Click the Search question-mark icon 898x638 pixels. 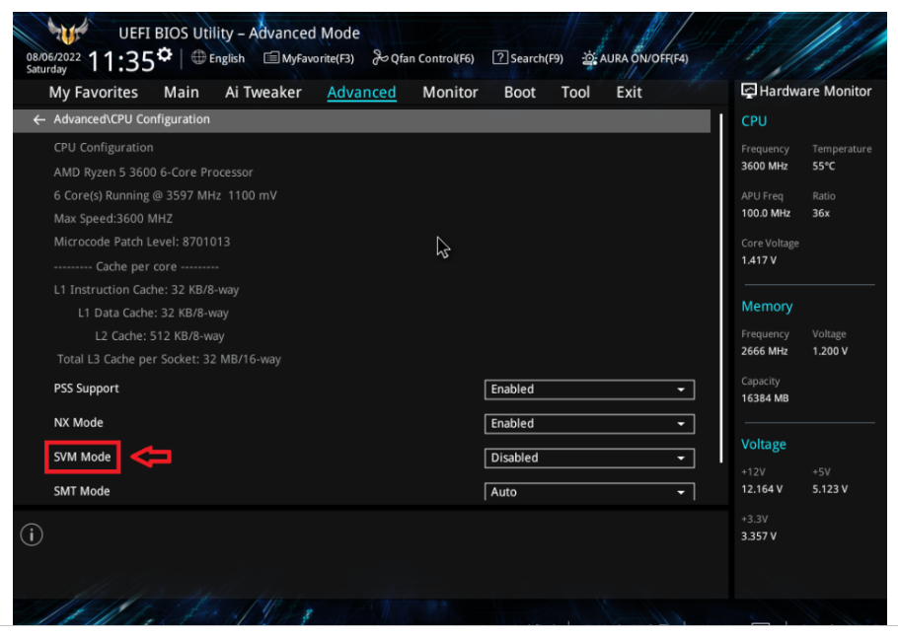[x=500, y=58]
